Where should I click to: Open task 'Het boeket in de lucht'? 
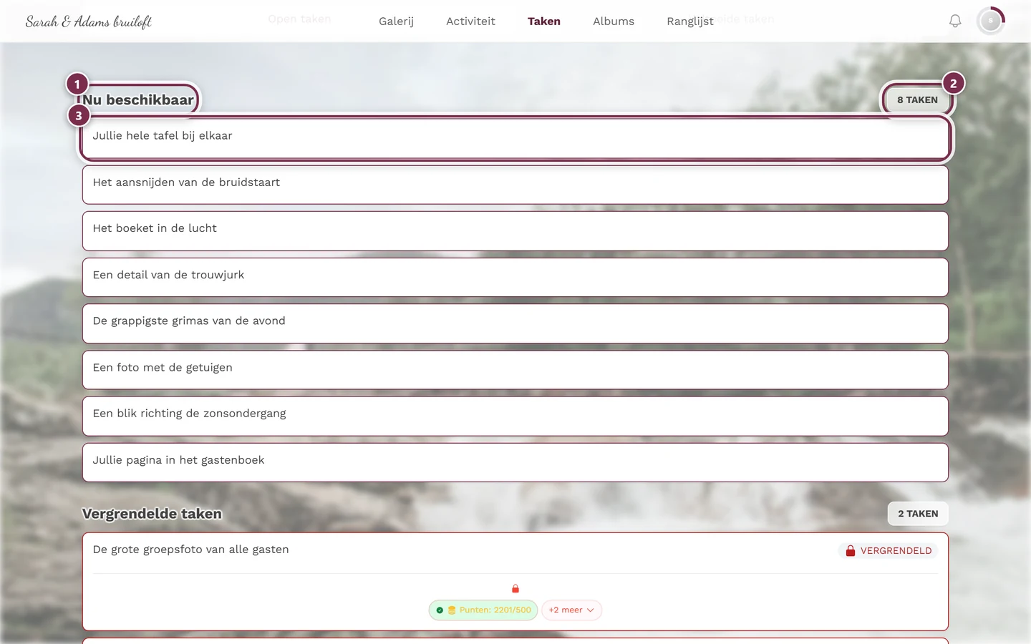(515, 231)
